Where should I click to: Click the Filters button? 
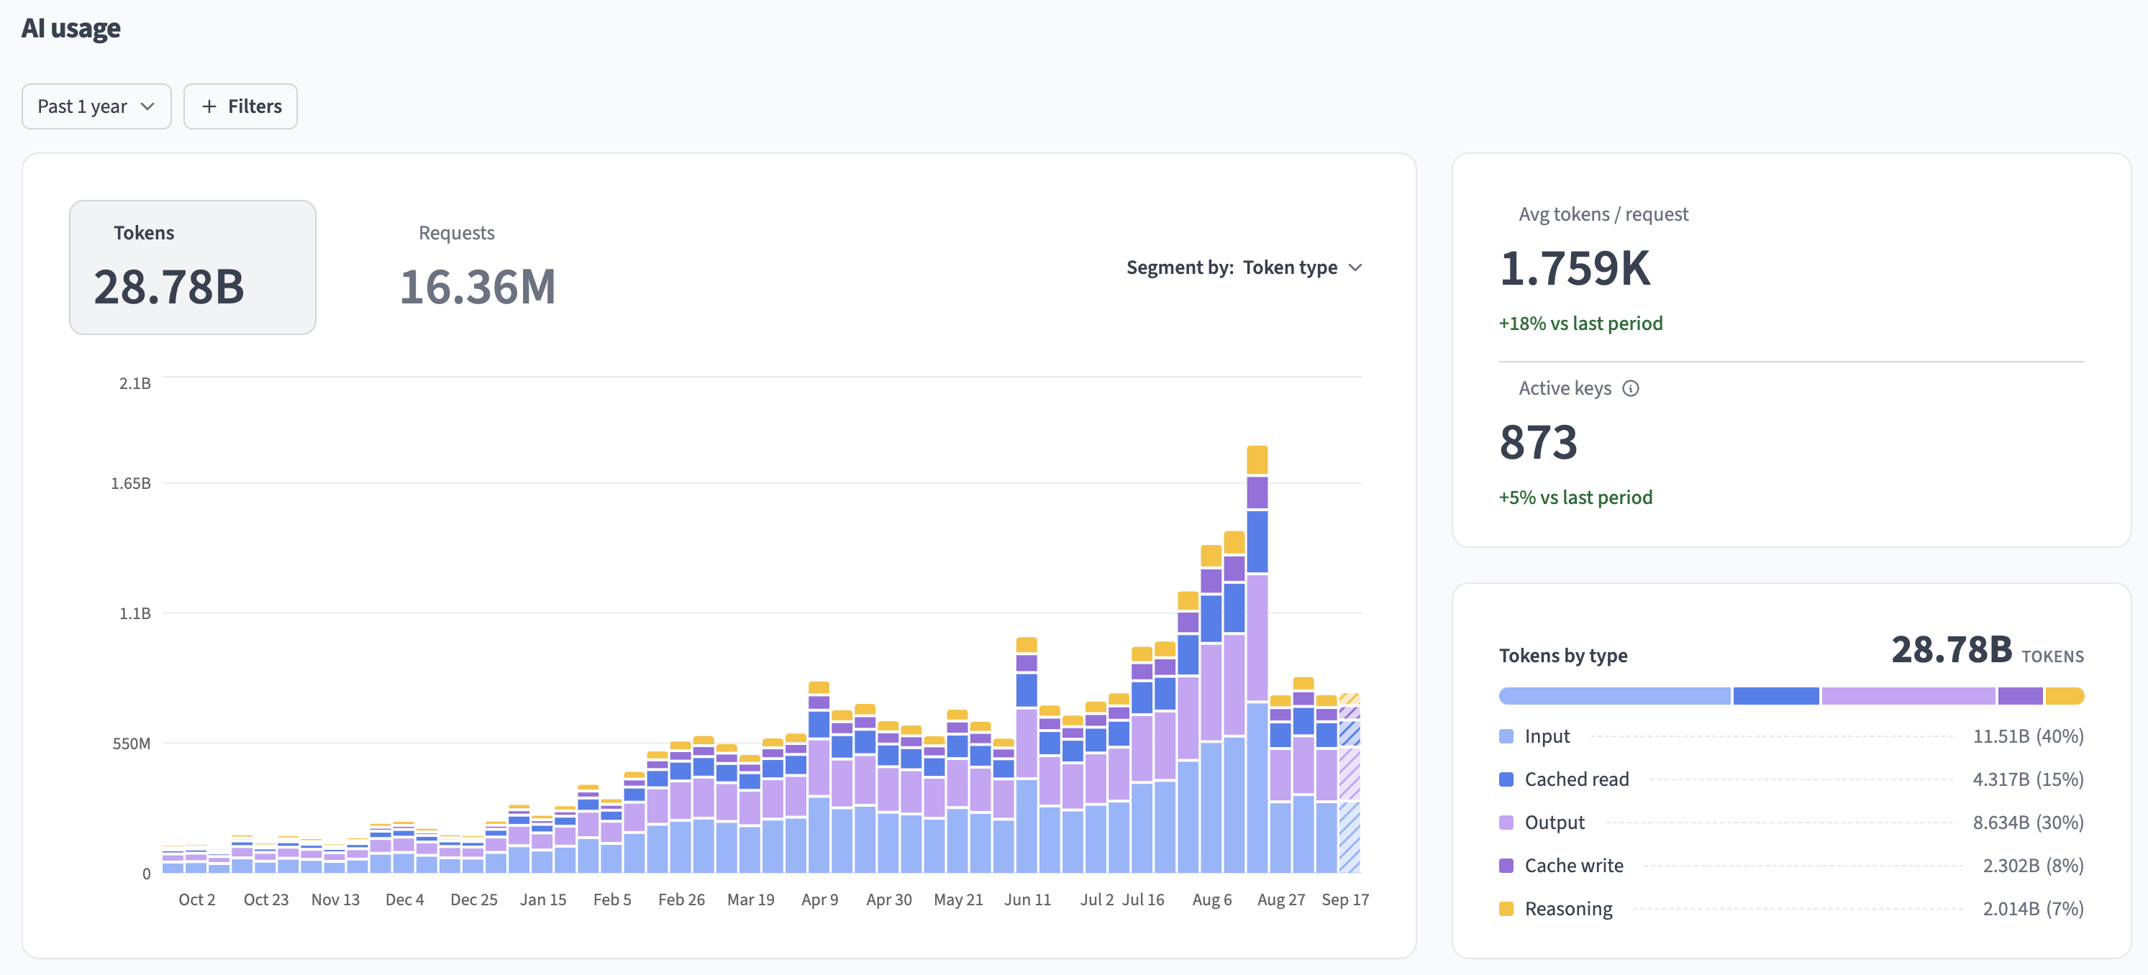[240, 106]
